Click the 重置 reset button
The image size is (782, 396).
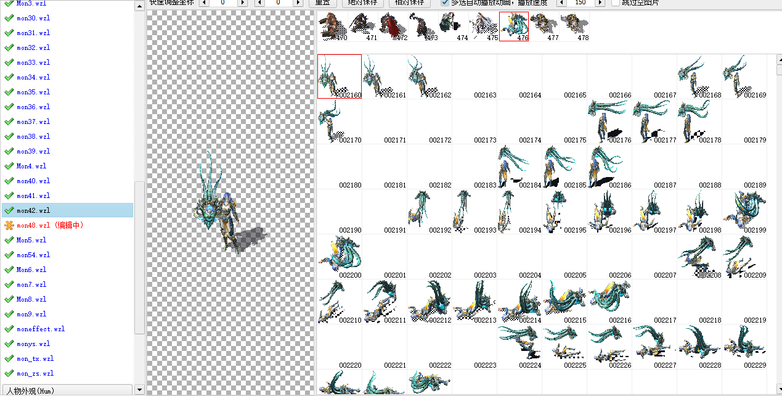(x=322, y=2)
